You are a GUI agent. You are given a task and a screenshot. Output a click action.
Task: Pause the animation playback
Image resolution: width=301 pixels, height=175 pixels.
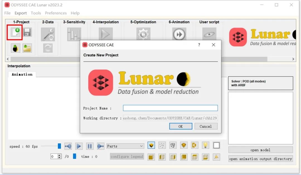pos(89,146)
